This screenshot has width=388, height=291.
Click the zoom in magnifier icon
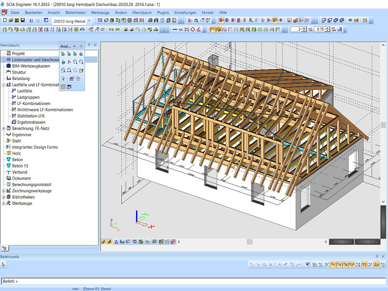(75, 61)
